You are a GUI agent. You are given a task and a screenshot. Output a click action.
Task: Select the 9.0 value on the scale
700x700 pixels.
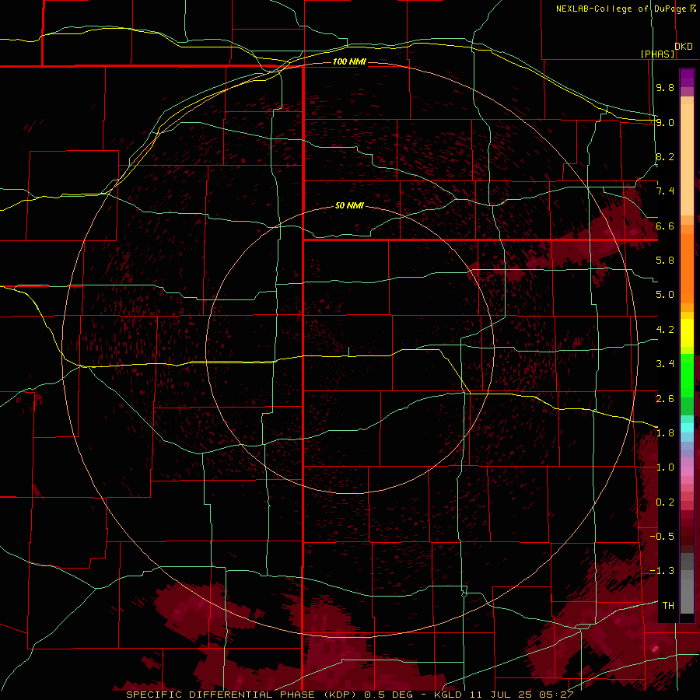coord(665,122)
